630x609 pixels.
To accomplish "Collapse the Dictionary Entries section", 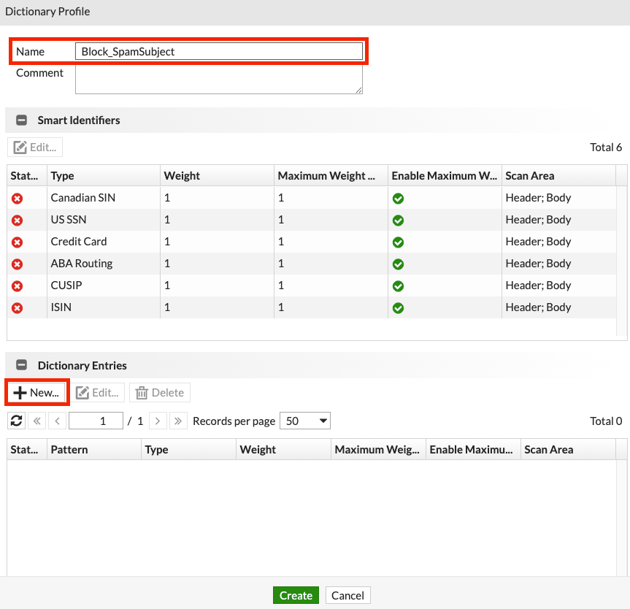I will [x=22, y=366].
